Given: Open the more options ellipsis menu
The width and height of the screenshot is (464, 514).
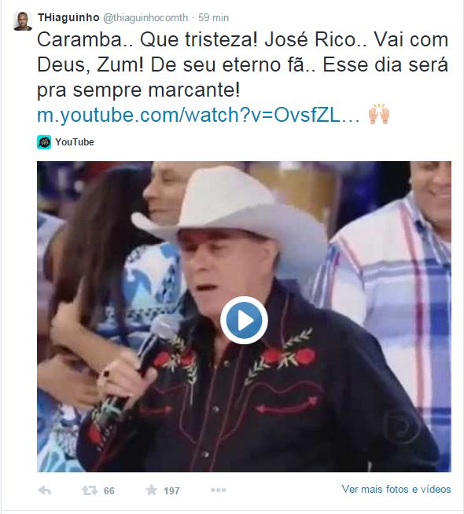Looking at the screenshot, I should [219, 490].
